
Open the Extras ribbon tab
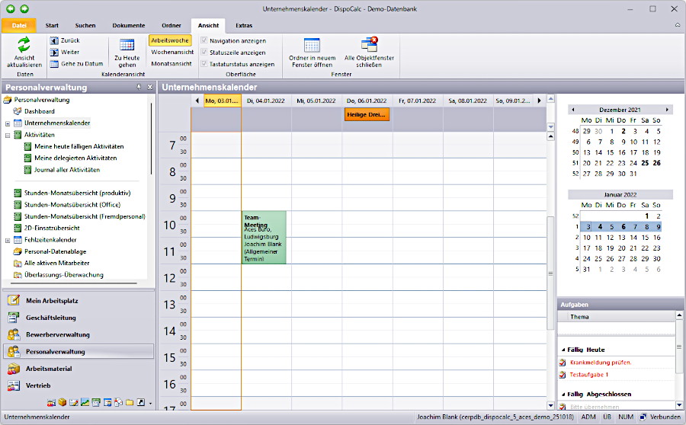[244, 25]
